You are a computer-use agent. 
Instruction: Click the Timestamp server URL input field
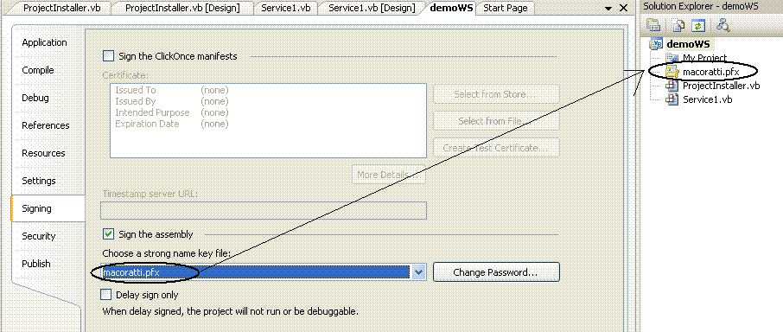tap(264, 210)
